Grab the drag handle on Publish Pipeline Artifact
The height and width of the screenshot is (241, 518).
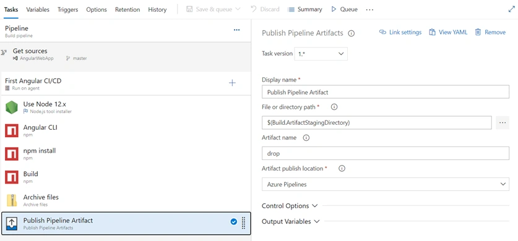coord(243,223)
